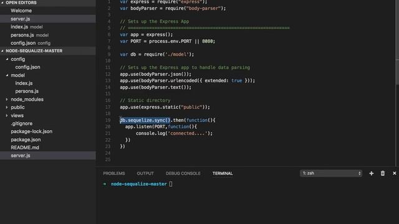
Task: Click line number 19 in the gutter
Action: click(x=108, y=120)
